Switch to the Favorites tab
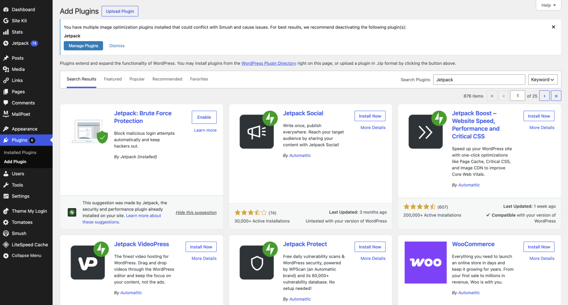Screen dimensions: 568x305 199,79
